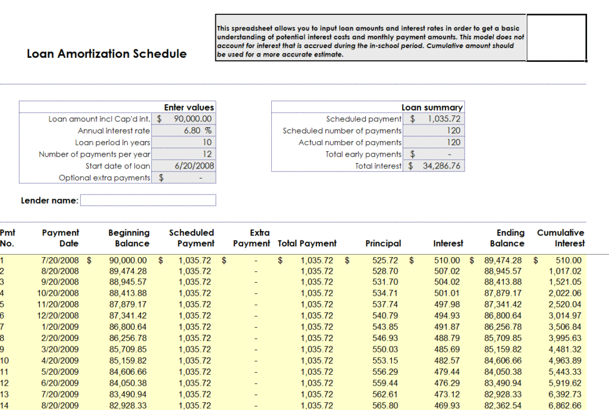Select actual number of payments value 120
The height and width of the screenshot is (410, 609).
click(434, 142)
